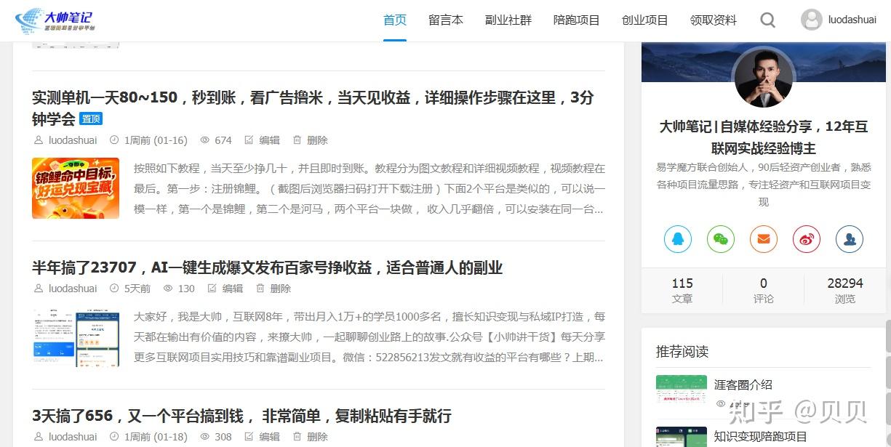Click the WeChat contact icon
The image size is (891, 447).
tap(721, 239)
